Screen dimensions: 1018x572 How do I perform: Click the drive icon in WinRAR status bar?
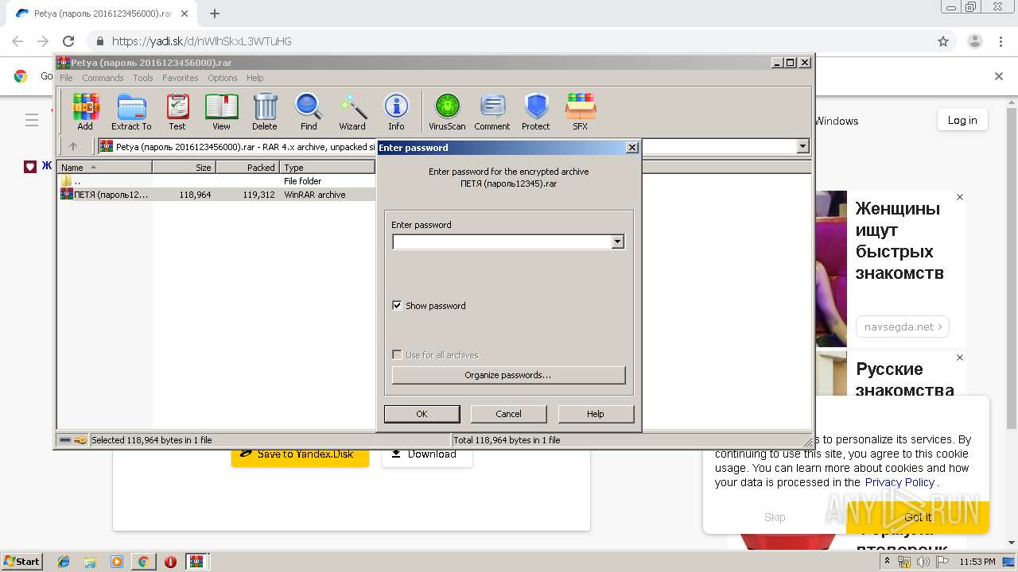(x=65, y=440)
